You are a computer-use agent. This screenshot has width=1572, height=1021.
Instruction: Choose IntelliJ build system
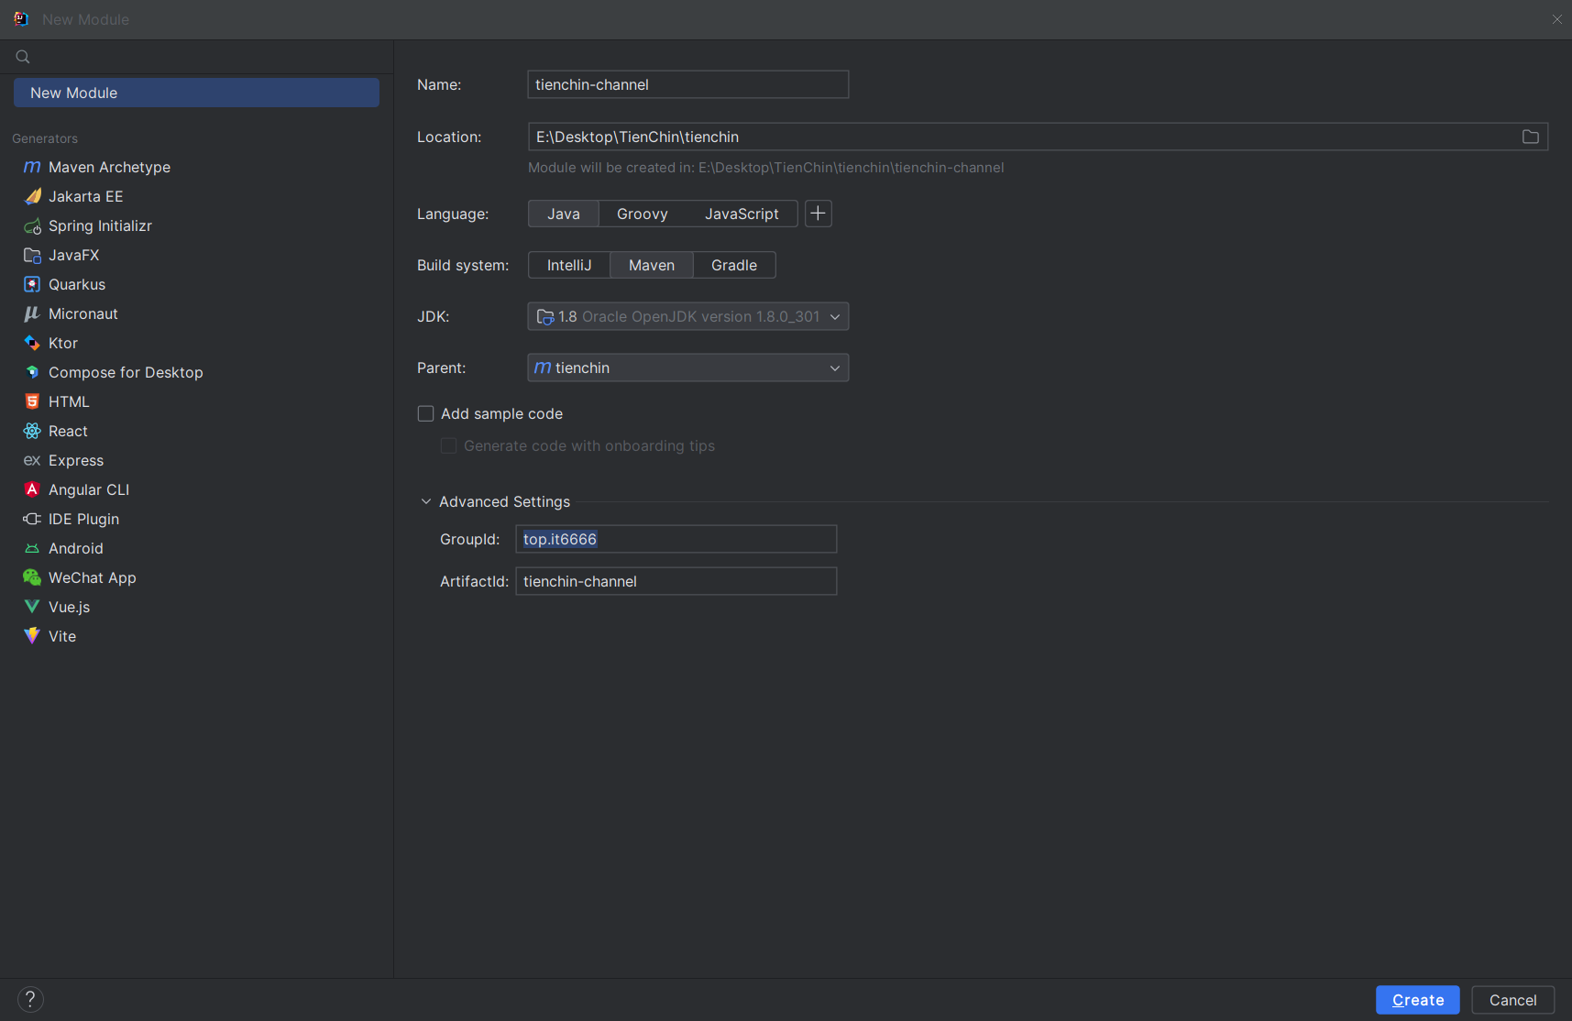[x=569, y=265]
